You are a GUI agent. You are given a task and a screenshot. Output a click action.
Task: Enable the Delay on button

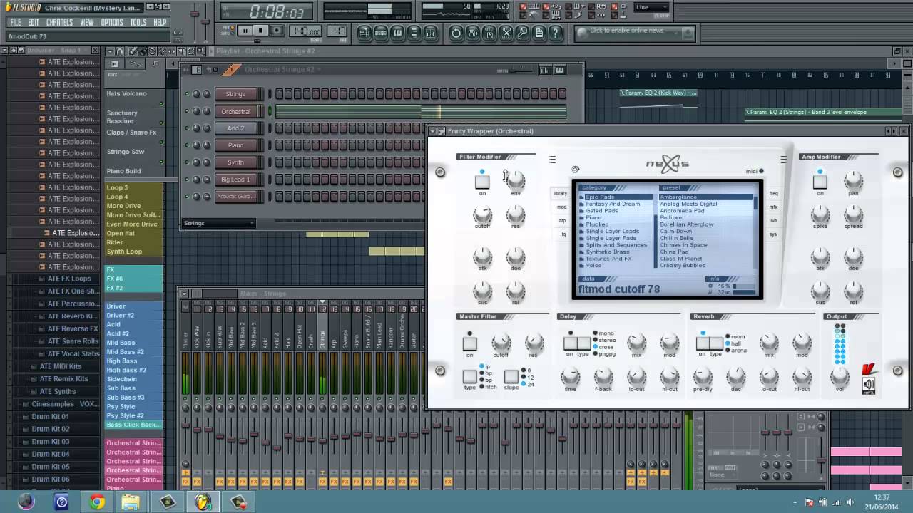570,343
